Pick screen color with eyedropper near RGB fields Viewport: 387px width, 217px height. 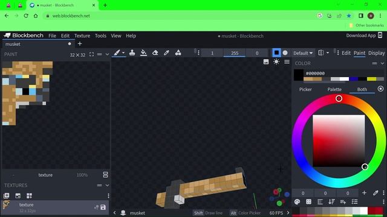376,193
